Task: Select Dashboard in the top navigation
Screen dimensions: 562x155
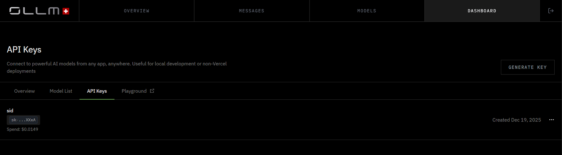Action: point(482,11)
